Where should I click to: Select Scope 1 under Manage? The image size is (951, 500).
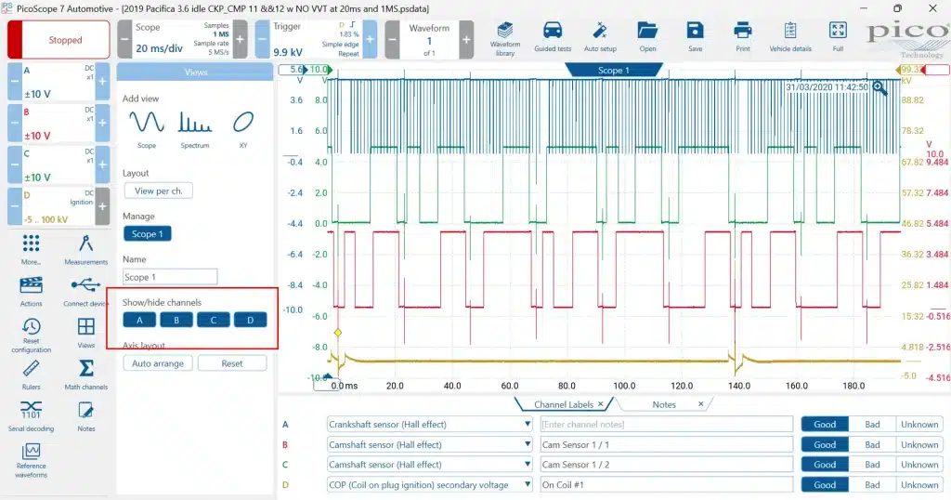point(147,233)
